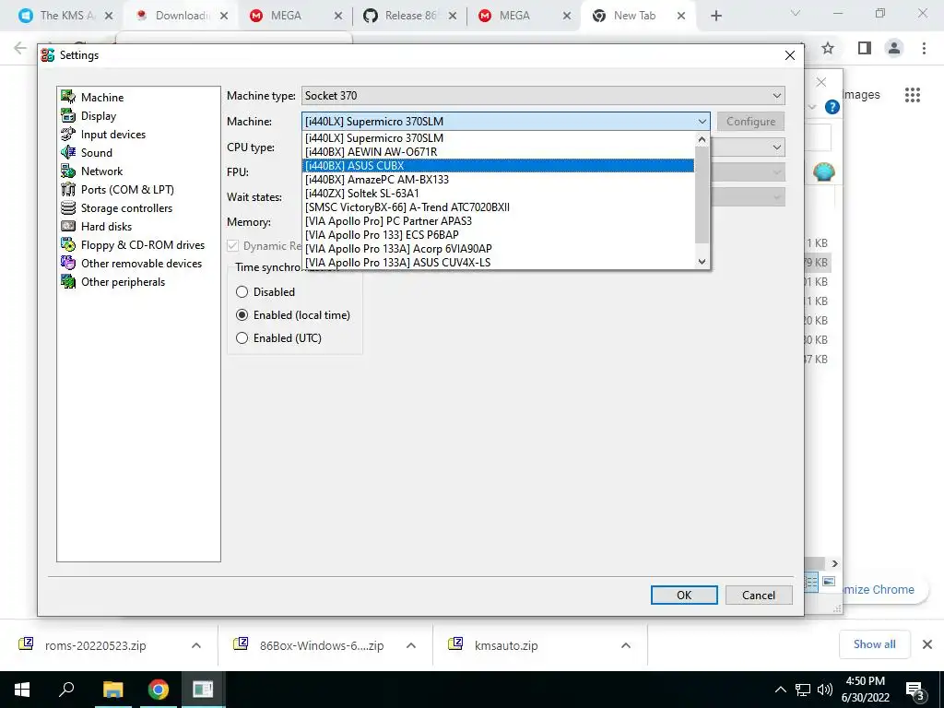Click blue help question mark icon
Viewport: 944px width, 708px height.
(832, 107)
